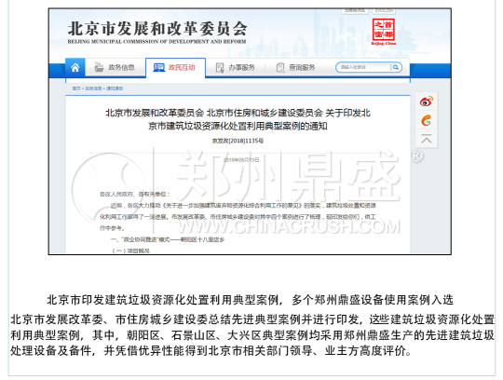Open the 政民互动 tab
Viewport: 503px width, 380px height.
pos(182,67)
